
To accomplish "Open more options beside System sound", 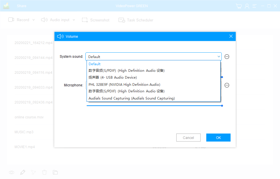I will coord(227,57).
